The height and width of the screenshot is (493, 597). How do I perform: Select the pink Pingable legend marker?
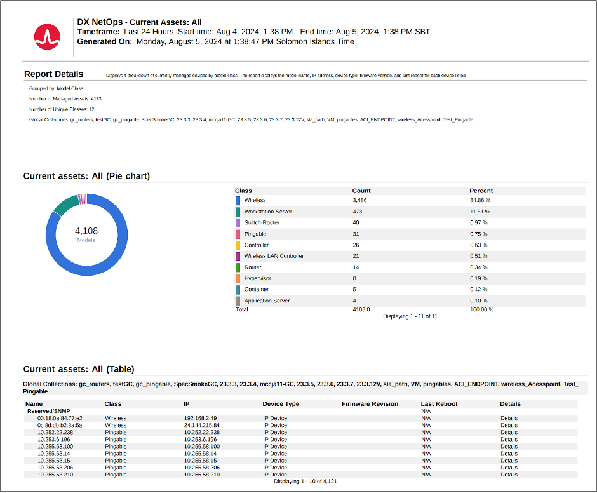[238, 234]
